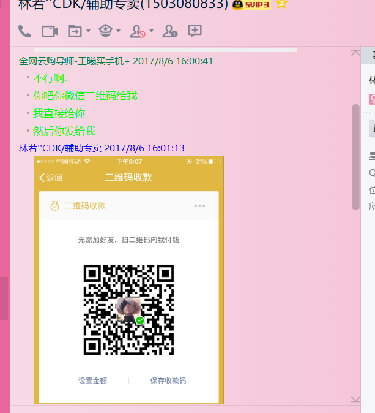Click the yellow star badge in the title

(281, 4)
